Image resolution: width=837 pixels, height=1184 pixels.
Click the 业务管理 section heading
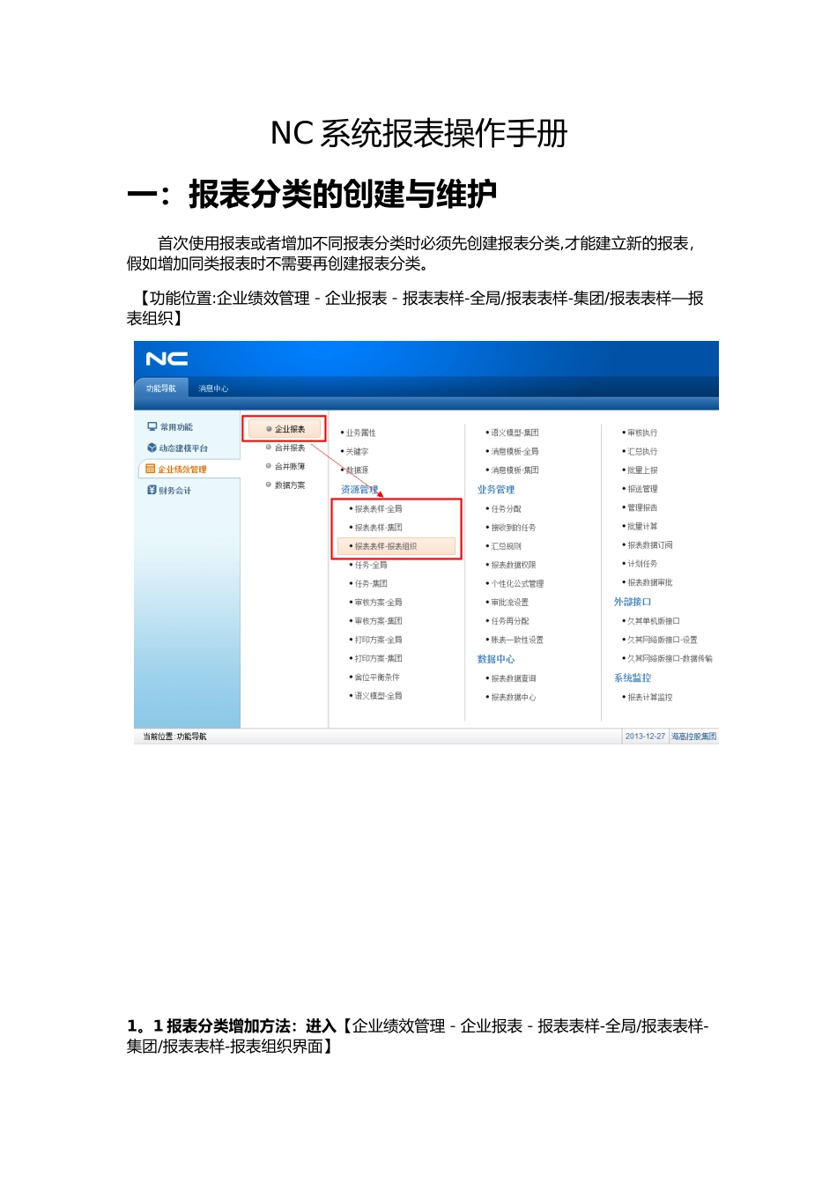click(496, 490)
